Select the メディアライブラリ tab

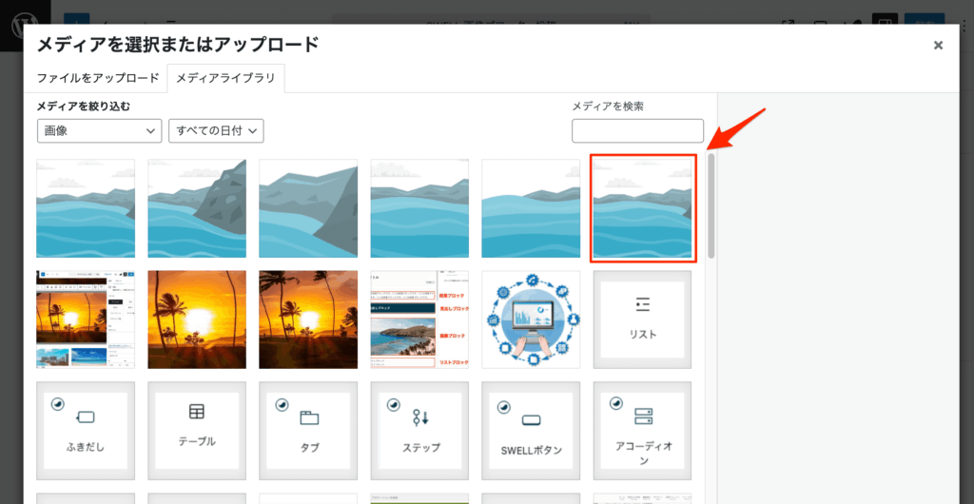(225, 78)
